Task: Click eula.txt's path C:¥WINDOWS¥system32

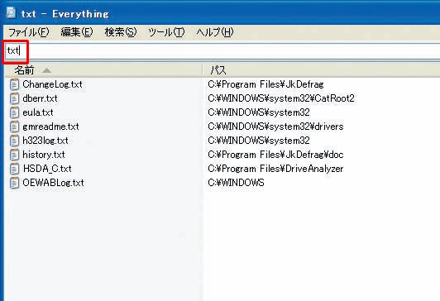Action: (259, 112)
